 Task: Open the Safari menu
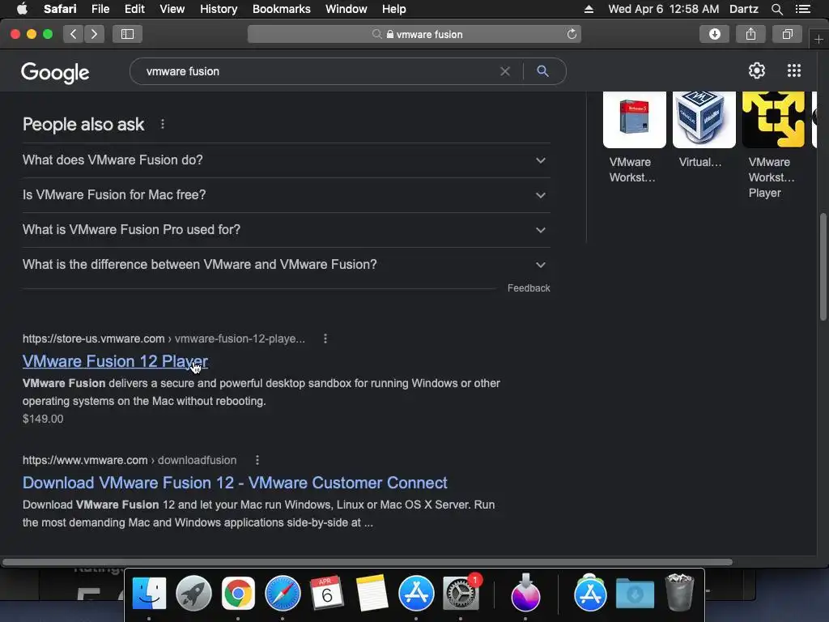[60, 9]
